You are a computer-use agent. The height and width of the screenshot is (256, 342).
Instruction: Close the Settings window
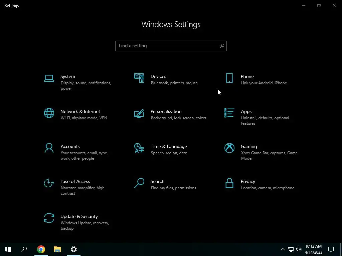[x=334, y=5]
